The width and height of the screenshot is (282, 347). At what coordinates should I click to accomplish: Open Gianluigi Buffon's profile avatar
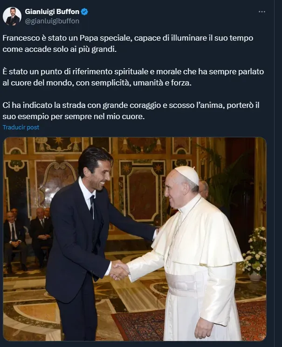click(x=12, y=16)
